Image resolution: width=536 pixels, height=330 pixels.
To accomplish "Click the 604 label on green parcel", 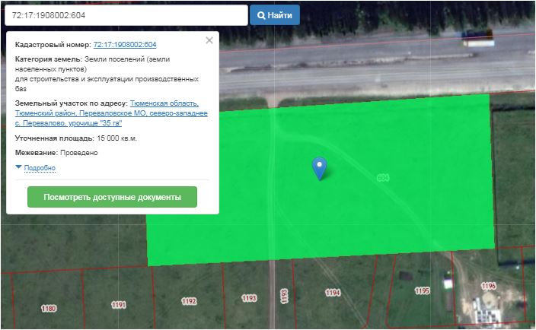I will point(383,178).
